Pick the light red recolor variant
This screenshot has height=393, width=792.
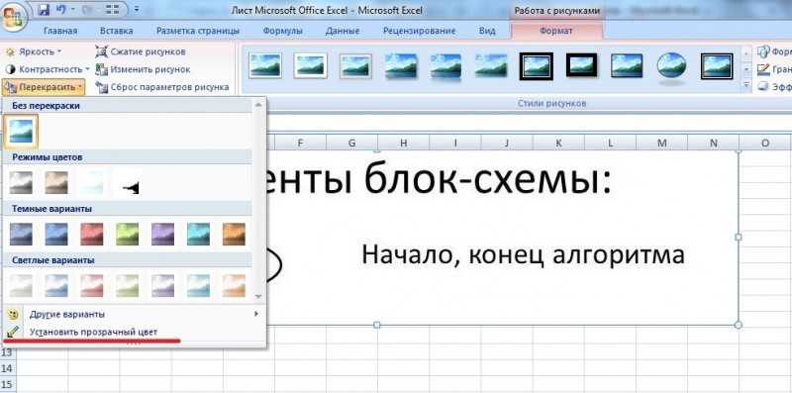92,285
